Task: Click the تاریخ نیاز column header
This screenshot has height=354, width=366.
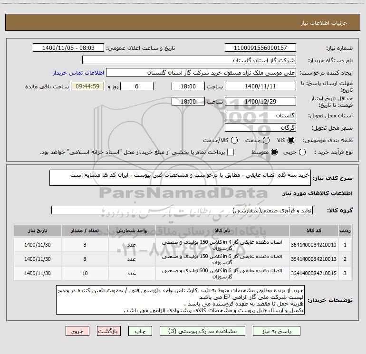Action: [x=38, y=230]
